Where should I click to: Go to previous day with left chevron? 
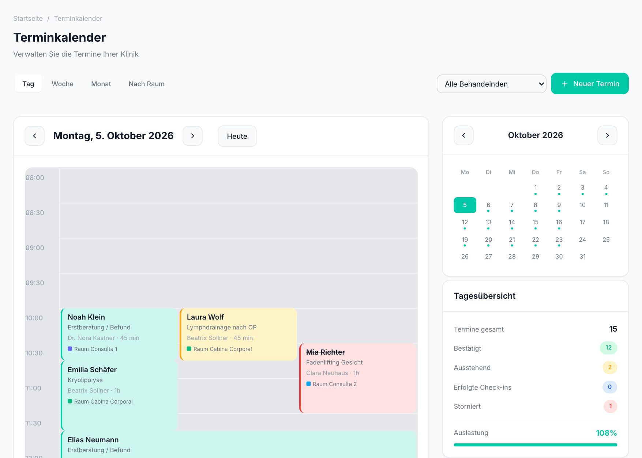coord(34,136)
